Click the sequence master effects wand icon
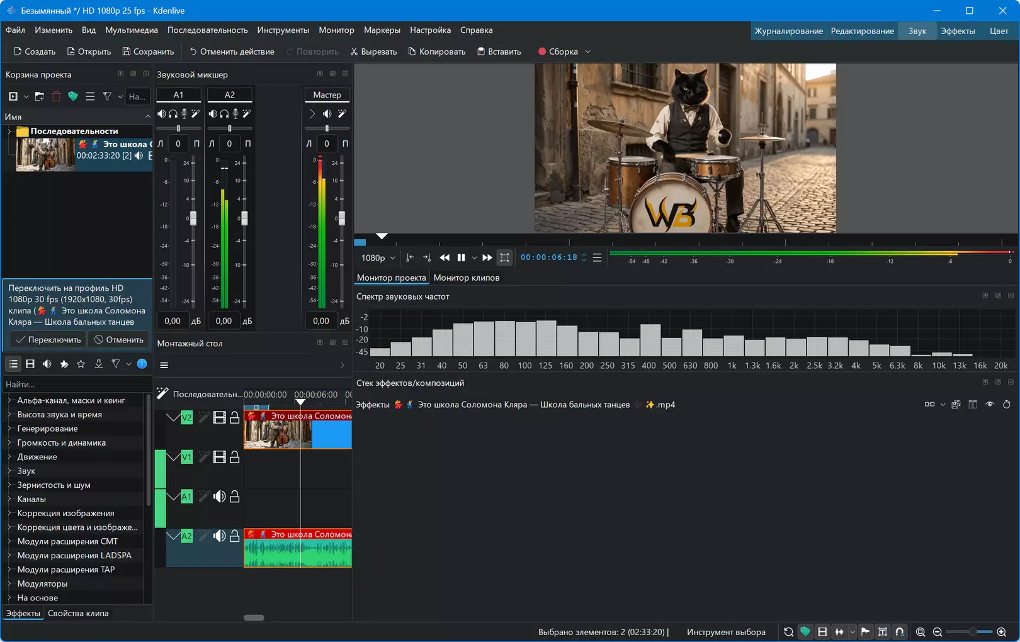The image size is (1020, 642). tap(162, 393)
